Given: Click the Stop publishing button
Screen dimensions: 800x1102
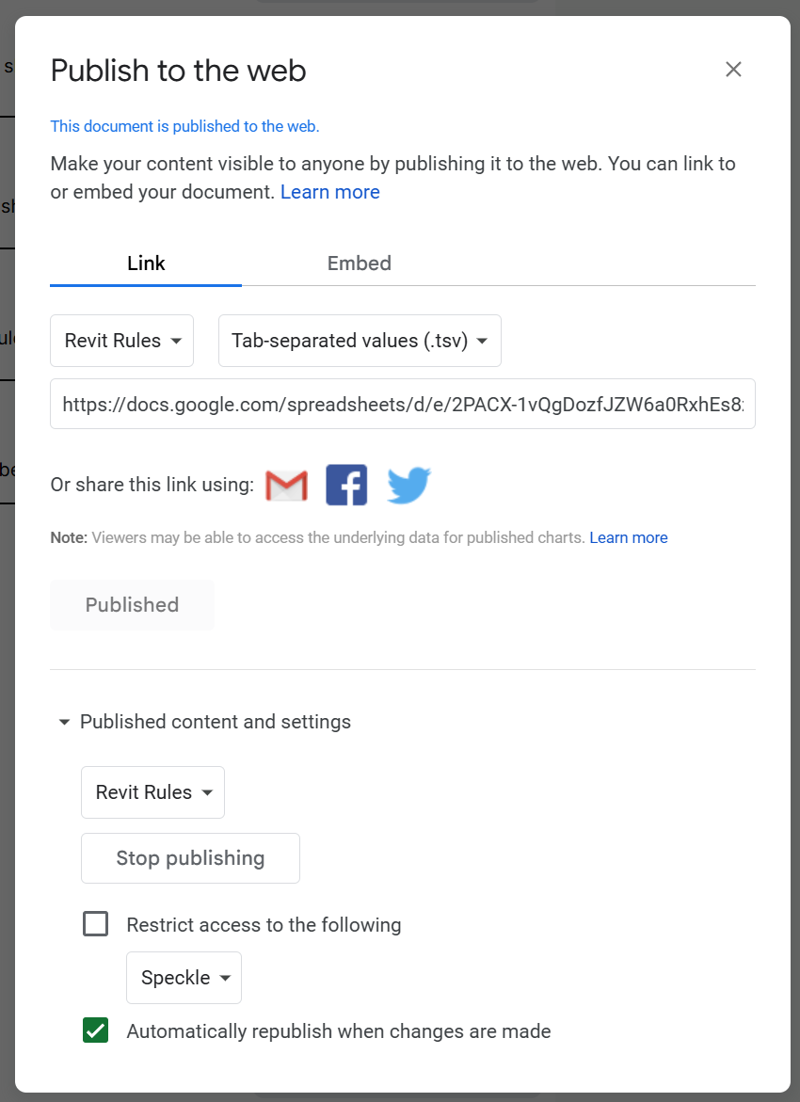Looking at the screenshot, I should click(190, 858).
